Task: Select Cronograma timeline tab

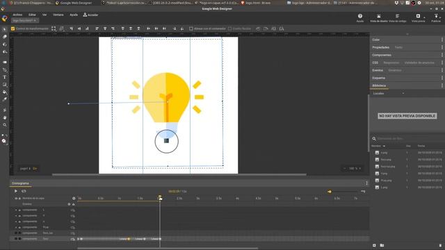Action: [20, 183]
